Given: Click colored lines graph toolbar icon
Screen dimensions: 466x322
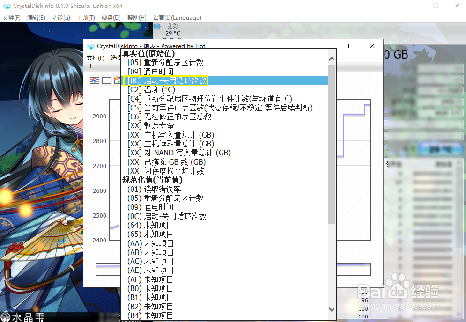Looking at the screenshot, I should pos(95,80).
